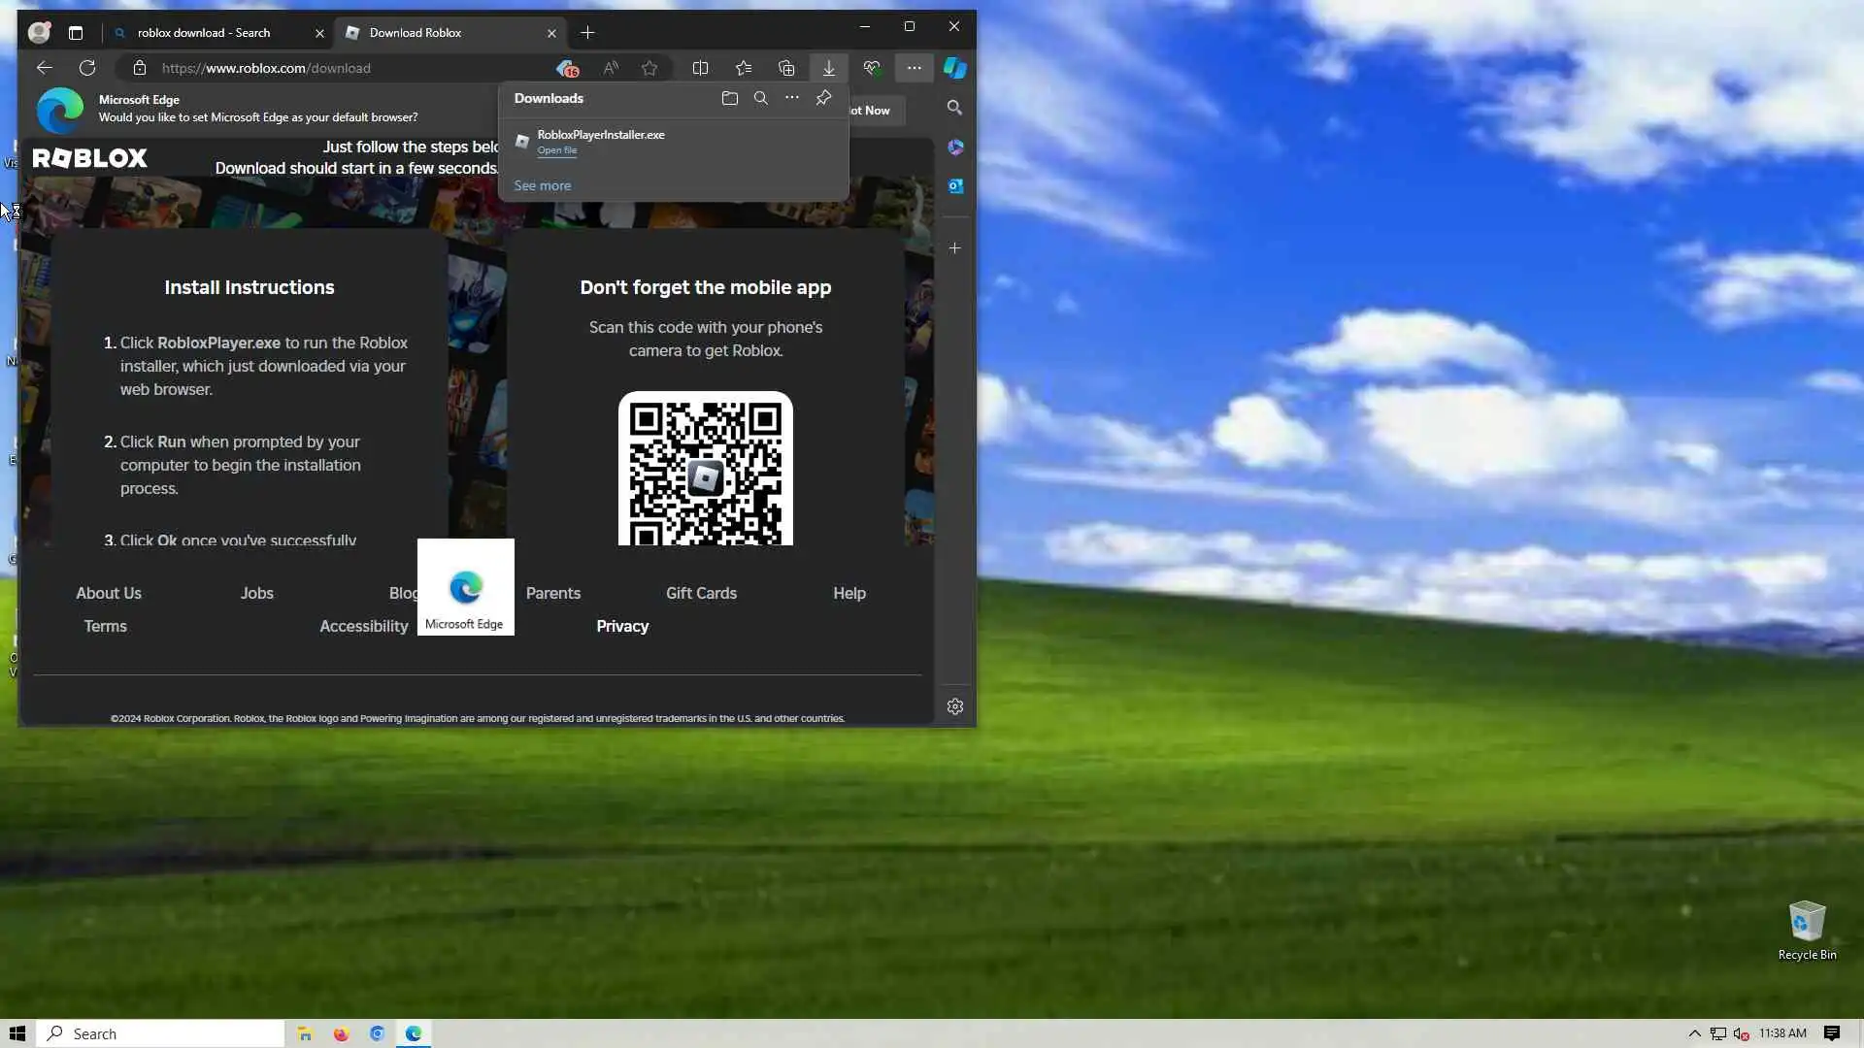Open File Explorer from the taskbar
The width and height of the screenshot is (1864, 1048).
(305, 1033)
